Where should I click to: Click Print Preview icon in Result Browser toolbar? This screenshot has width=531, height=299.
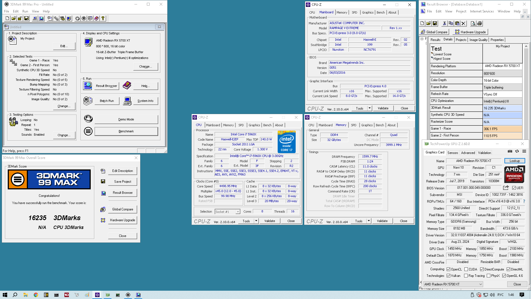473,24
